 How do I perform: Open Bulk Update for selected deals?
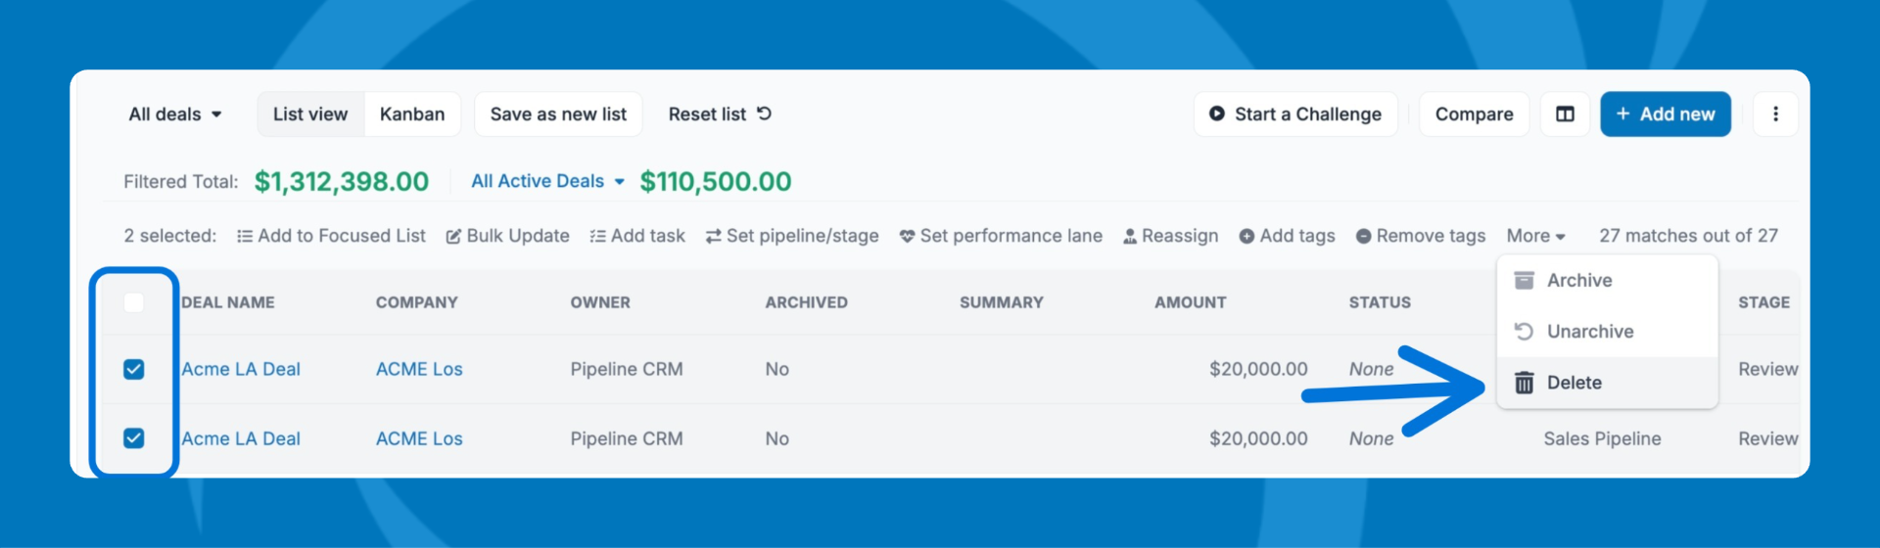(x=507, y=236)
